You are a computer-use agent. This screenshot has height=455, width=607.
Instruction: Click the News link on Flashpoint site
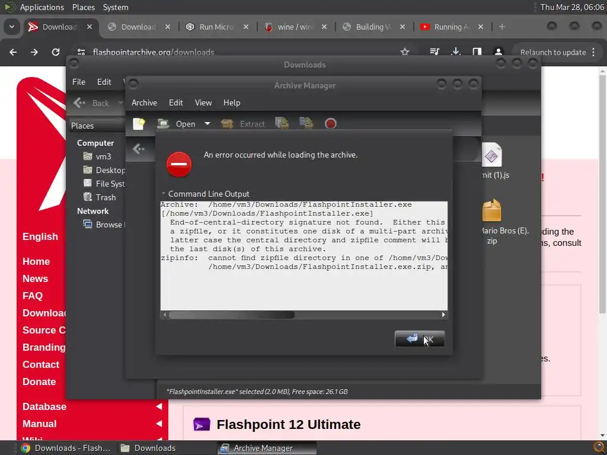click(35, 278)
